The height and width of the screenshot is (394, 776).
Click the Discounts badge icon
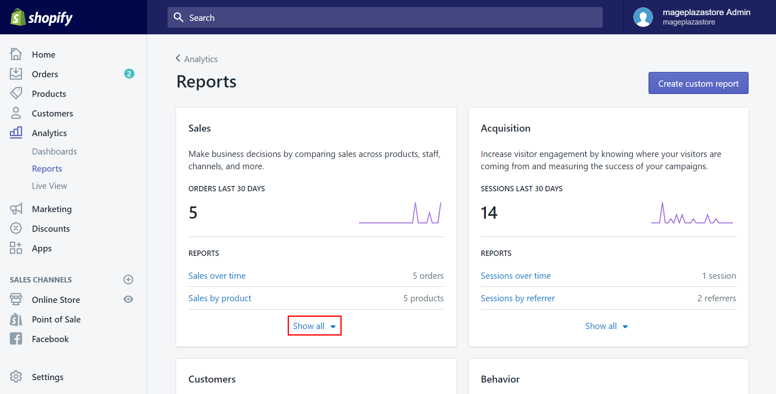(x=16, y=228)
